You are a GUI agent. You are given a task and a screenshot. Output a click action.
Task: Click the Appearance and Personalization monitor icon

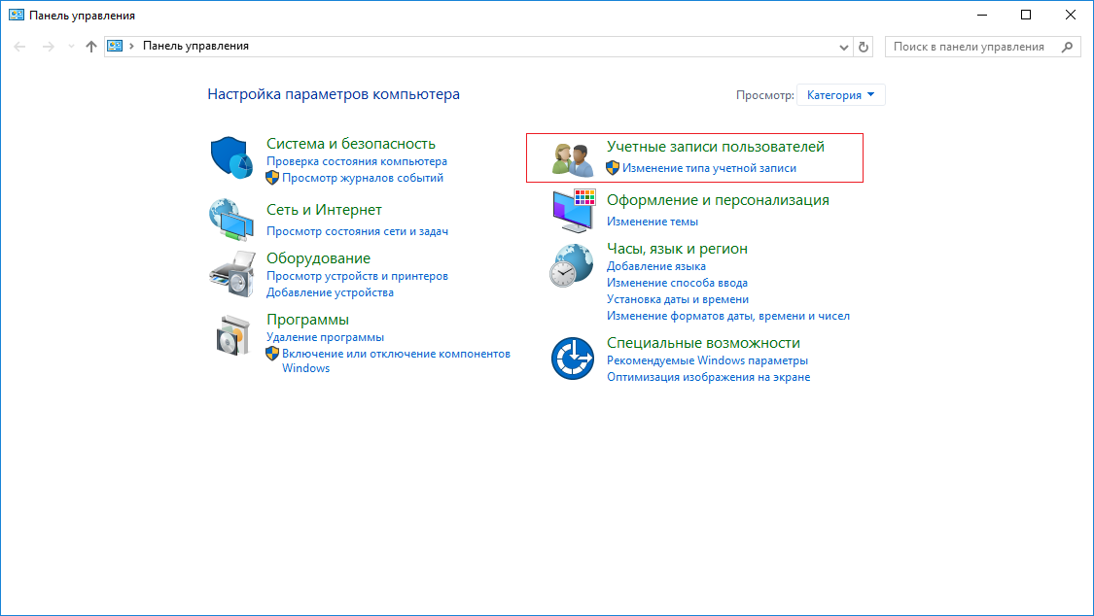tap(574, 211)
